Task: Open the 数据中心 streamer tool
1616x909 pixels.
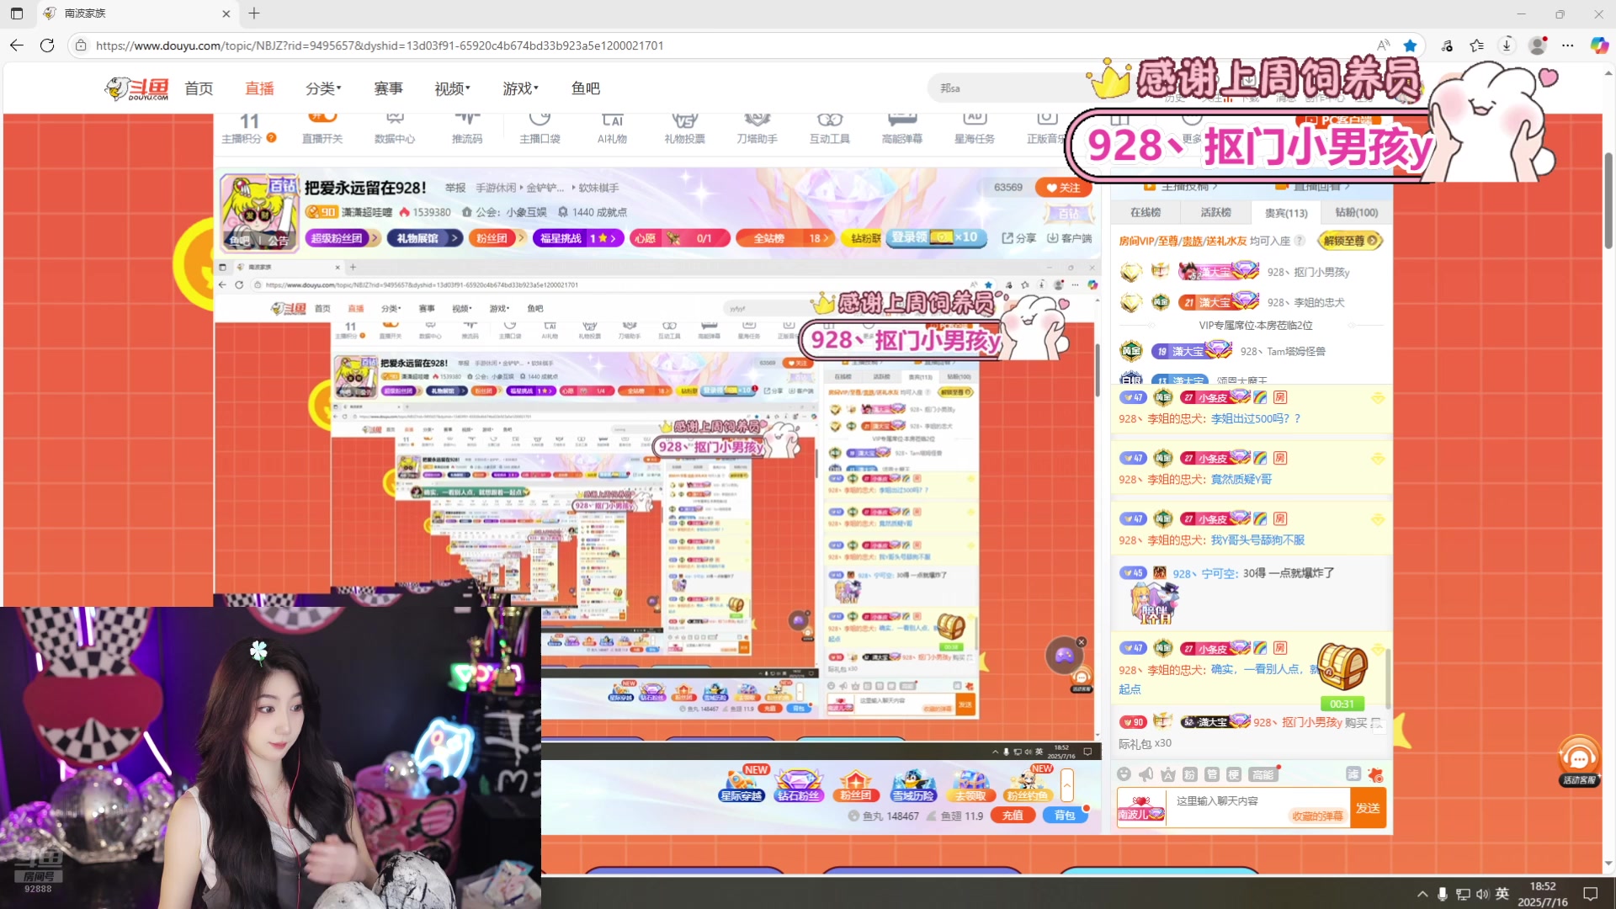Action: 395,129
